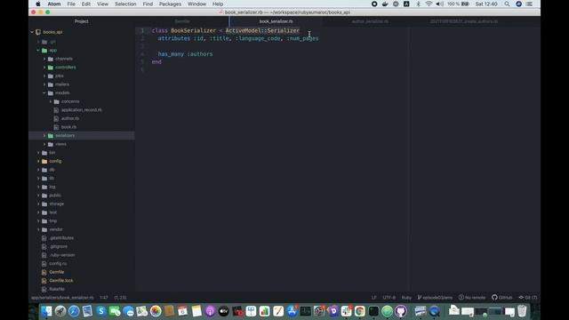The height and width of the screenshot is (320, 569).
Task: Click the LF line ending indicator
Action: pyautogui.click(x=373, y=298)
